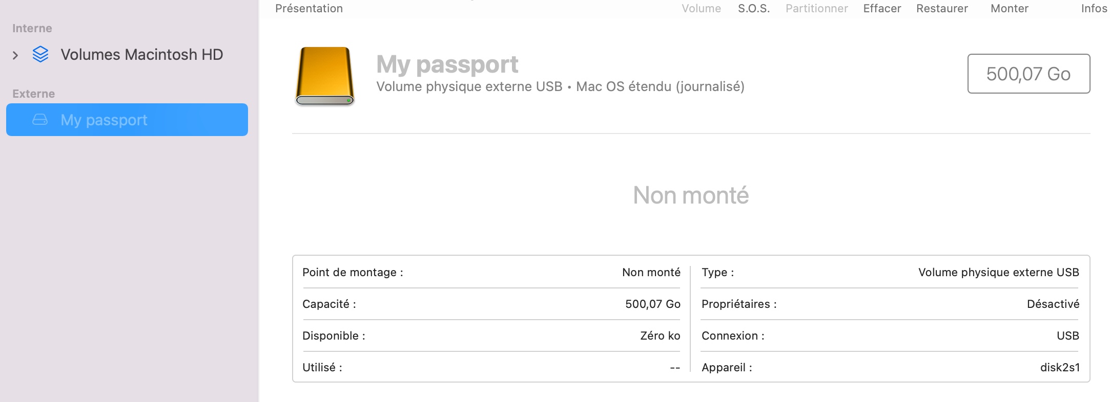Click the Volume toolbar button
Screen dimensions: 1110x402
(701, 9)
